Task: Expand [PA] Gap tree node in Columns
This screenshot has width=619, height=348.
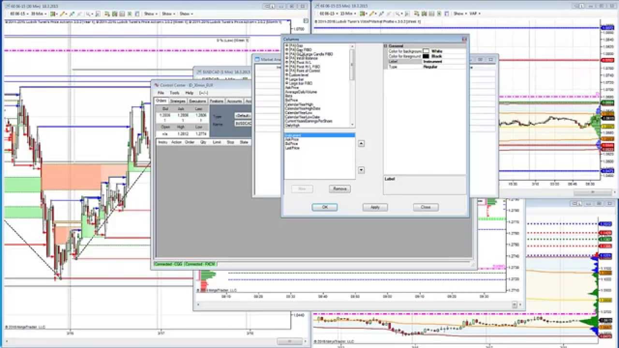Action: (x=287, y=46)
